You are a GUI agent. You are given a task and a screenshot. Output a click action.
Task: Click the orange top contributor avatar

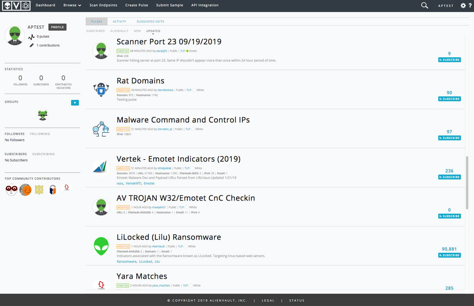click(25, 190)
